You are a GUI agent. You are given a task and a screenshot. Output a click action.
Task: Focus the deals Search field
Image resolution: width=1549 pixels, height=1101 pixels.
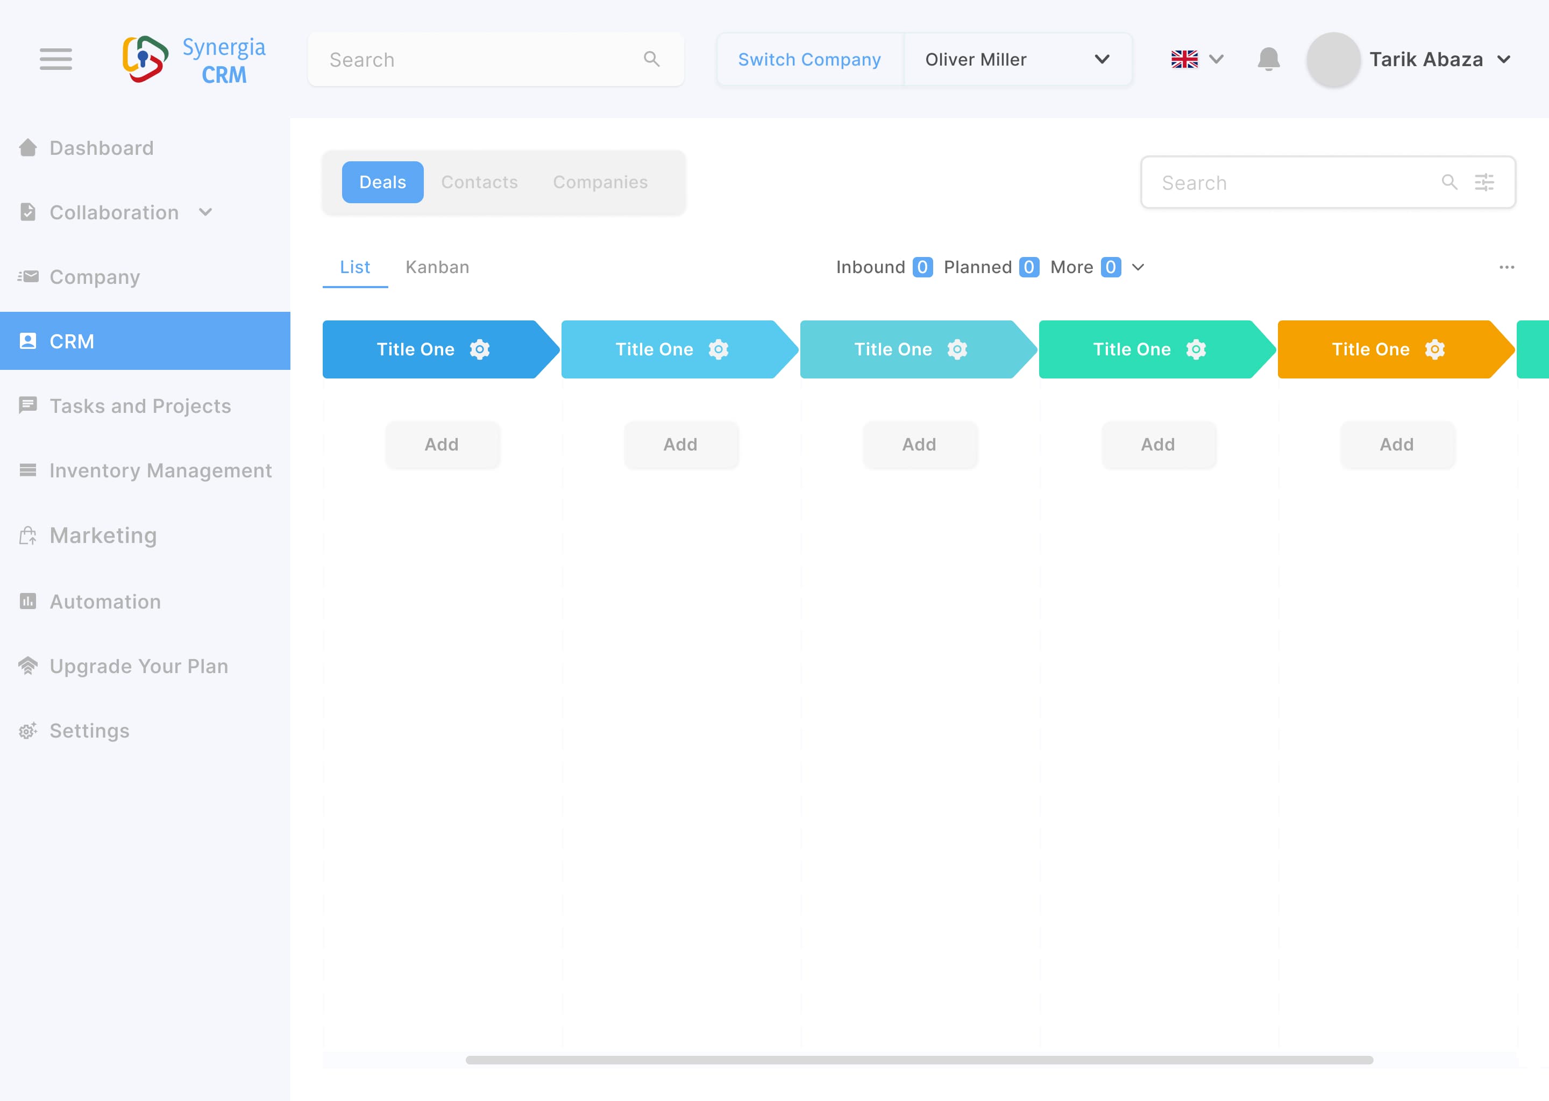click(x=1328, y=182)
